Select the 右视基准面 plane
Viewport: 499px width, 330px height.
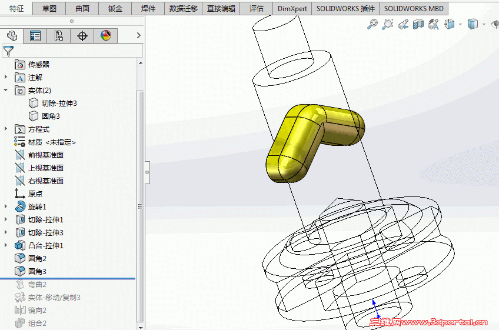pos(39,181)
